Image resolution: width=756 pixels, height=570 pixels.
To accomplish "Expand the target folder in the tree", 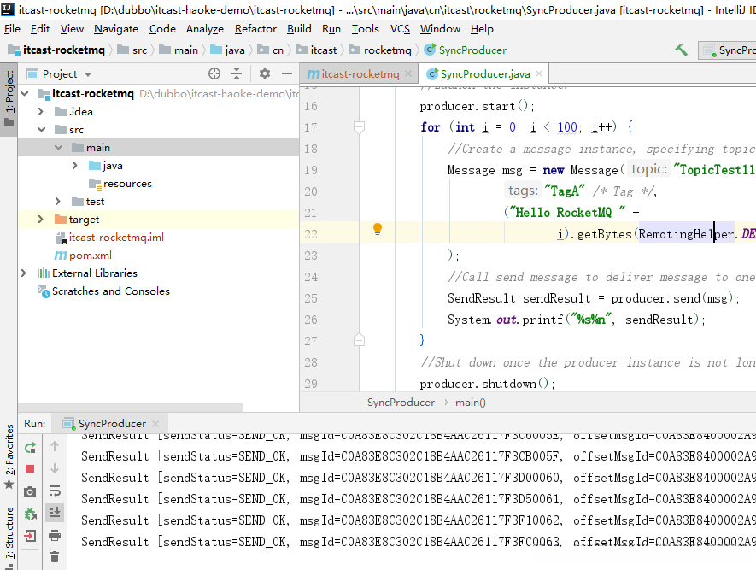I will click(x=40, y=220).
